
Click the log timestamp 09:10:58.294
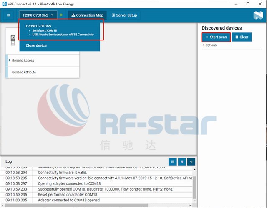coord(16,173)
